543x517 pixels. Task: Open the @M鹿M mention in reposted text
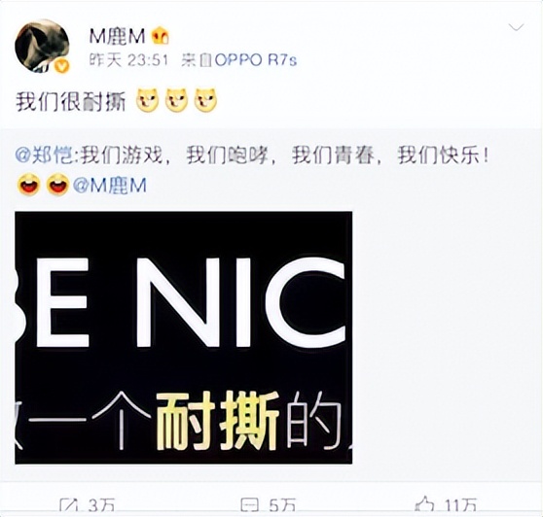pos(109,186)
